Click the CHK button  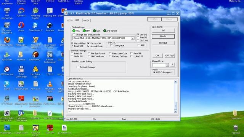[157, 56]
